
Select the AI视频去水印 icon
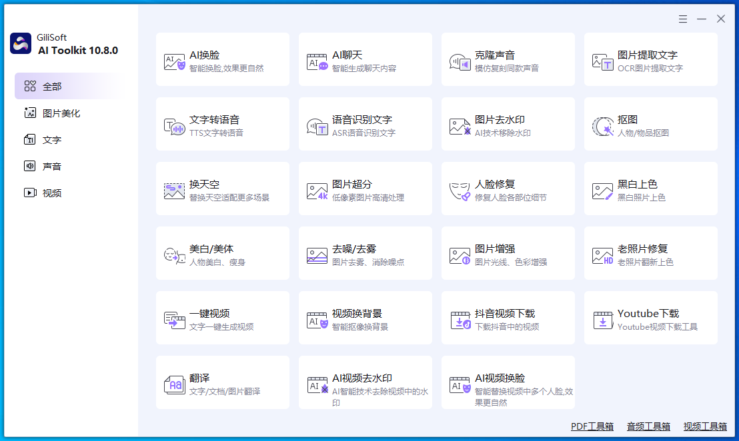317,384
